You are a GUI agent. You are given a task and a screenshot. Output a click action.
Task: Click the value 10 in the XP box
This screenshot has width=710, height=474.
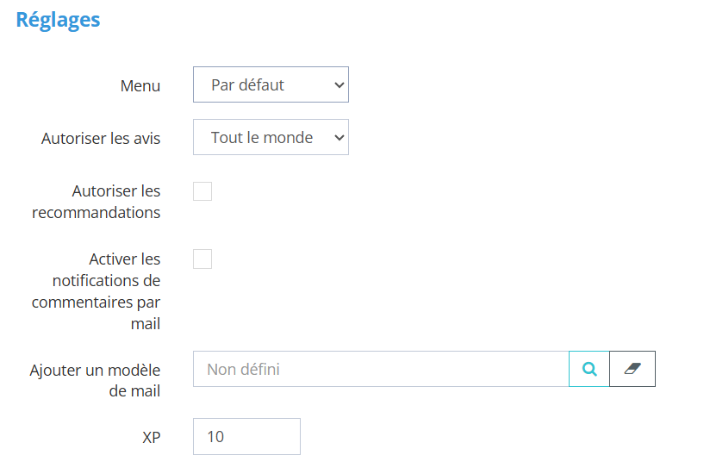point(215,437)
